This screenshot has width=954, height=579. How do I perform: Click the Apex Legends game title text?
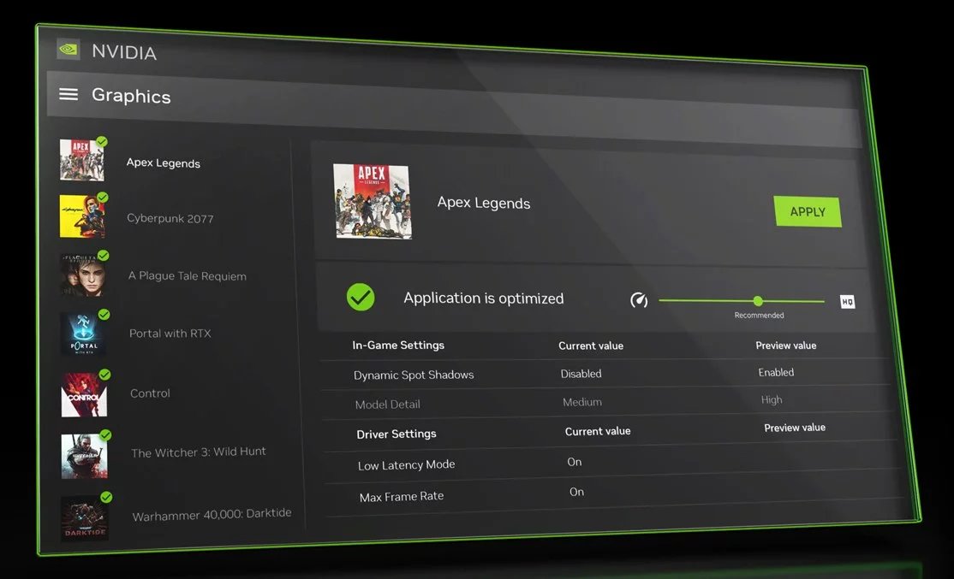(484, 204)
